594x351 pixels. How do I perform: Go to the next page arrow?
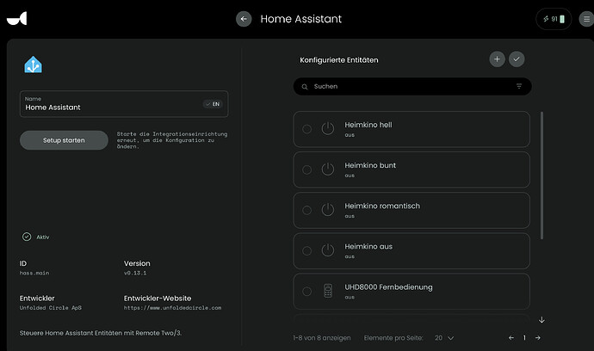(537, 338)
